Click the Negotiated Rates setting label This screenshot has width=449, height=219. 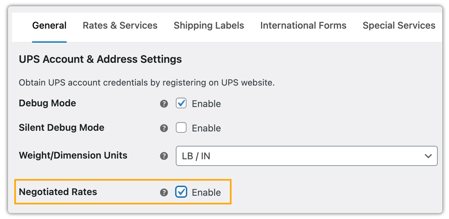pyautogui.click(x=58, y=192)
